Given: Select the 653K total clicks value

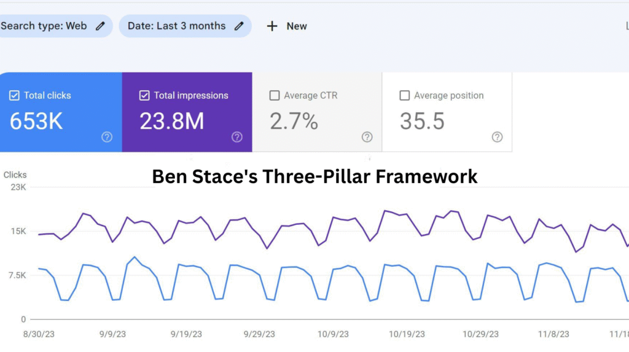Looking at the screenshot, I should point(36,121).
